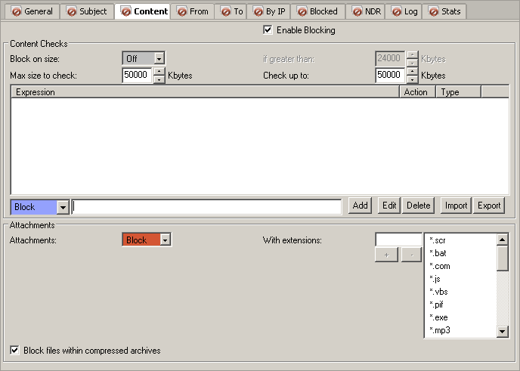520x371 pixels.
Task: Click the General tab icon
Action: [x=17, y=11]
